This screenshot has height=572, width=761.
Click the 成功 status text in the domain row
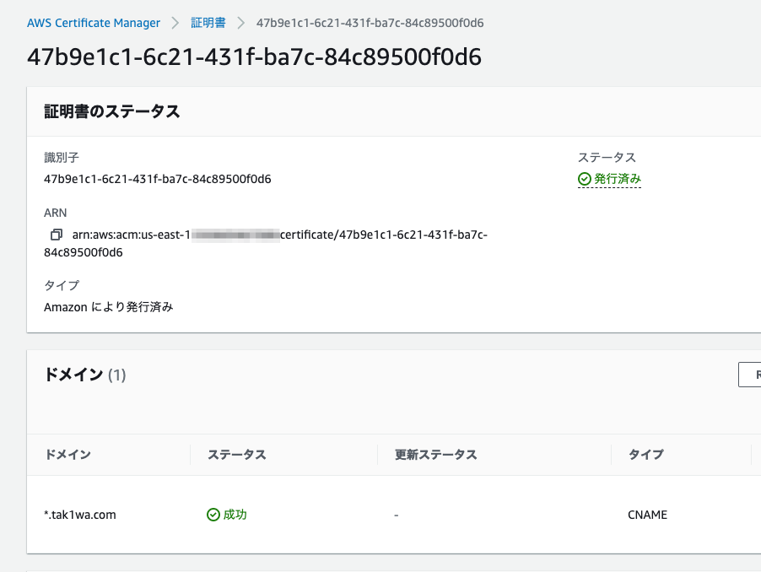point(235,515)
